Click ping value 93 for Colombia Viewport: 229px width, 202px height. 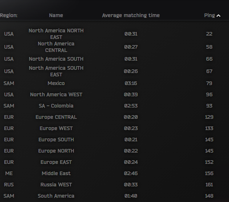pyautogui.click(x=209, y=106)
